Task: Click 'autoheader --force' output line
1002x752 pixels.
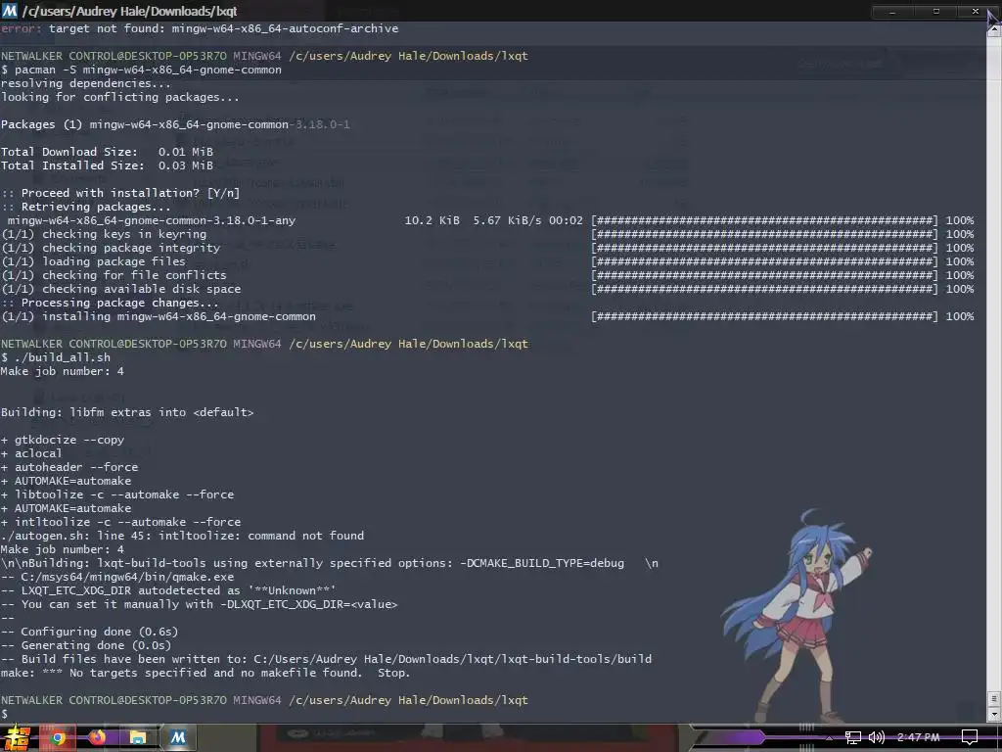Action: click(69, 467)
